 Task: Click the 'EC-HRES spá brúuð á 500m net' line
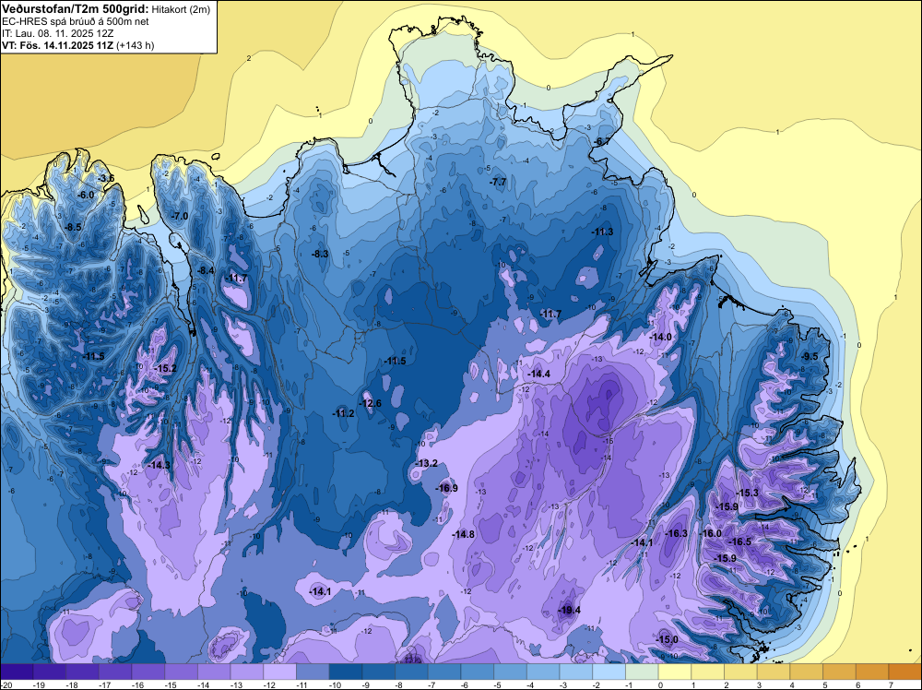76,21
